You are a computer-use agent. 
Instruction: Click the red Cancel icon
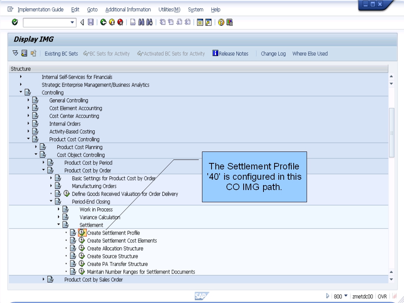tap(120, 23)
